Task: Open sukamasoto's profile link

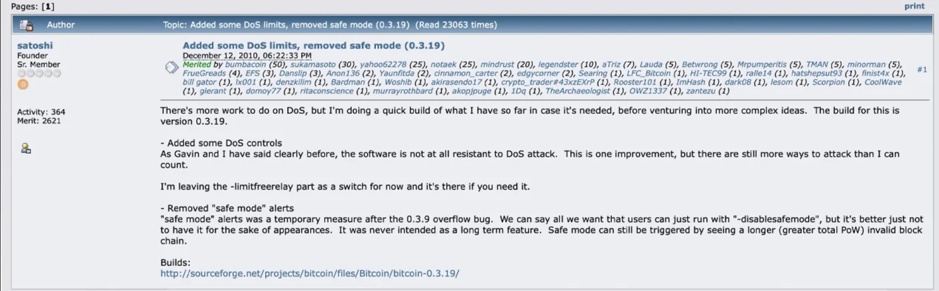Action: tap(313, 64)
